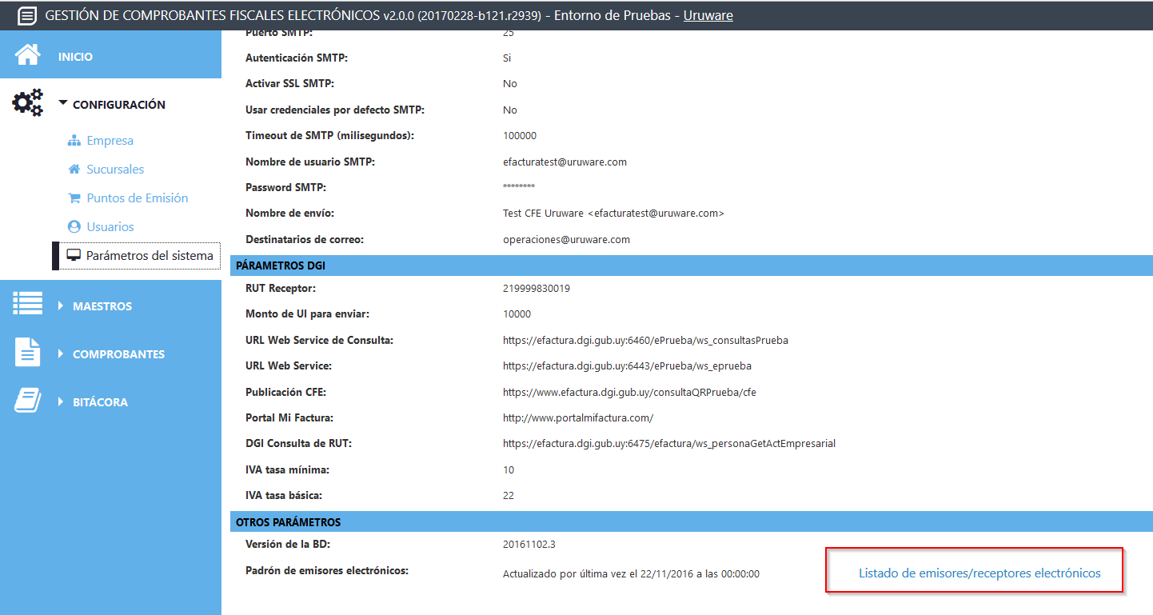Open Listado de emisores/receptores electrónicos link
1153x615 pixels.
(979, 573)
